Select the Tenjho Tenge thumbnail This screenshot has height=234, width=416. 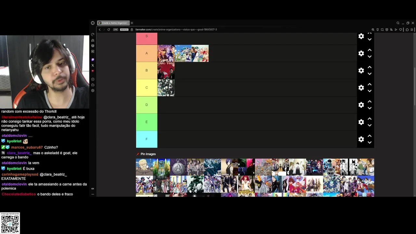click(x=246, y=184)
